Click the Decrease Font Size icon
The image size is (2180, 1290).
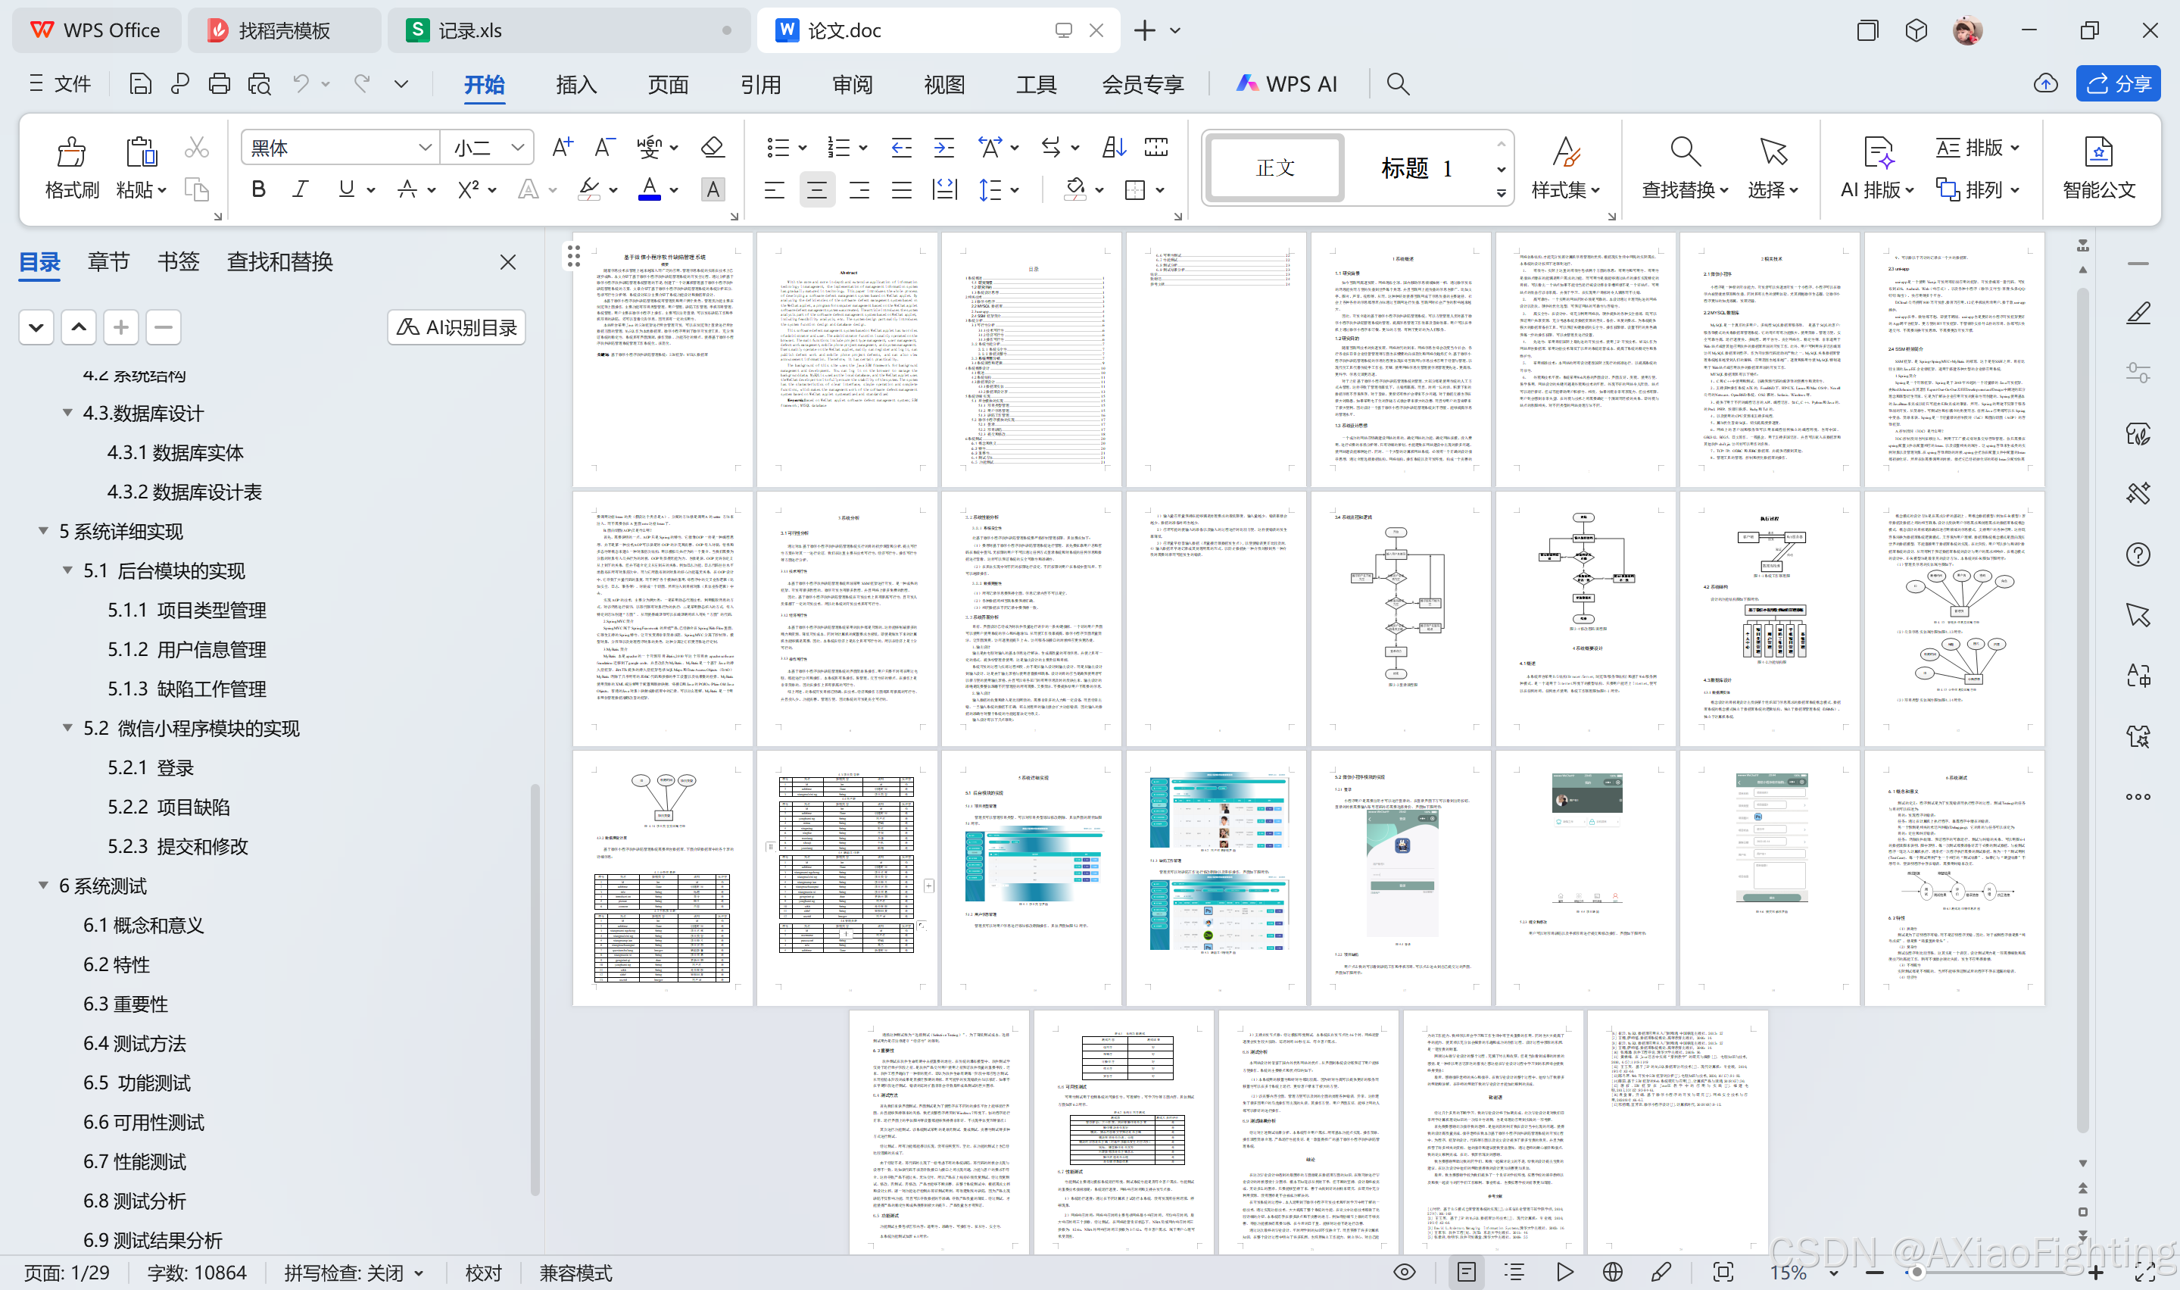coord(605,147)
